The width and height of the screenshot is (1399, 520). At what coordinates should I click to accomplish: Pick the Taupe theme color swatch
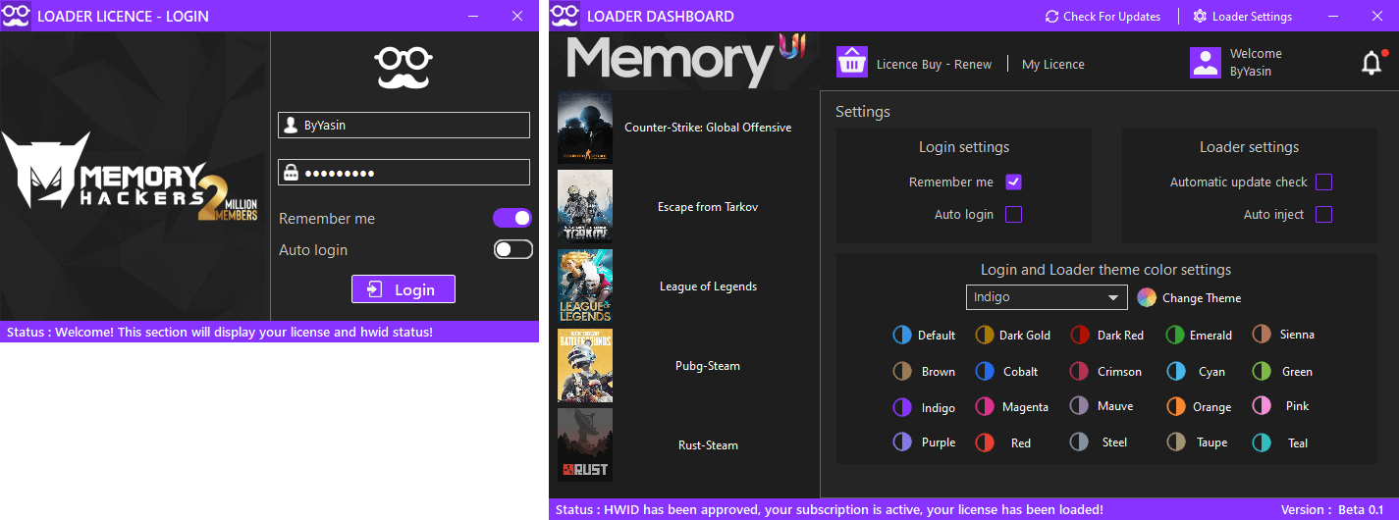1175,442
